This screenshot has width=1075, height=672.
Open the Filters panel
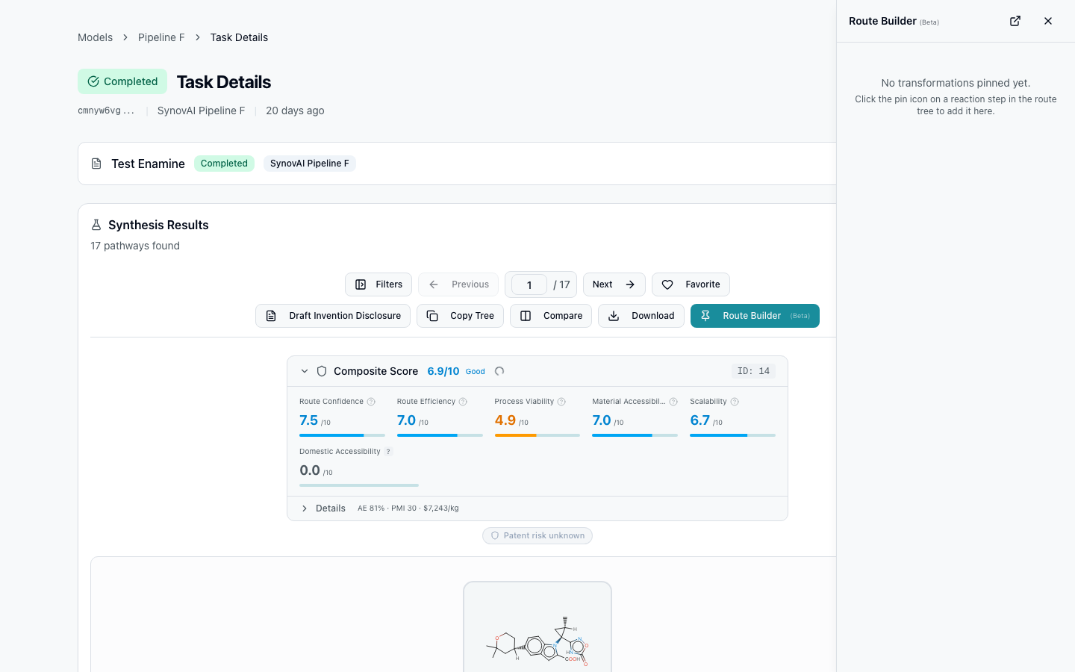(x=378, y=284)
